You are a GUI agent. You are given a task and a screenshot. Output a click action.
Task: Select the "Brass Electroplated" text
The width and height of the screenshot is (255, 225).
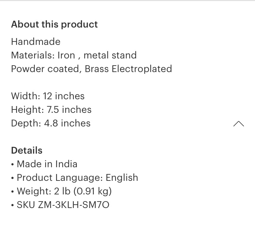point(128,69)
